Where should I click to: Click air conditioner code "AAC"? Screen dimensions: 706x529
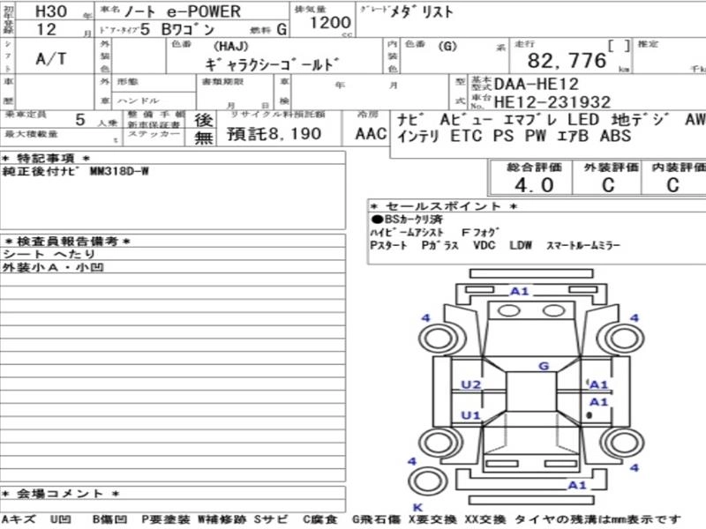coord(371,134)
